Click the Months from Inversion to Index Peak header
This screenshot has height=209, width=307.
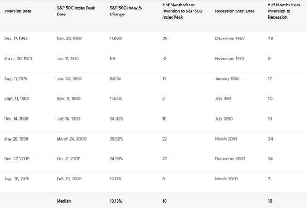pyautogui.click(x=182, y=11)
